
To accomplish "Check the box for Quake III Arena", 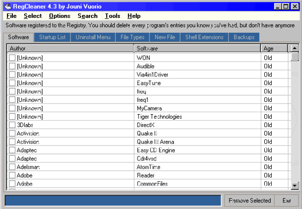I will (x=12, y=142).
